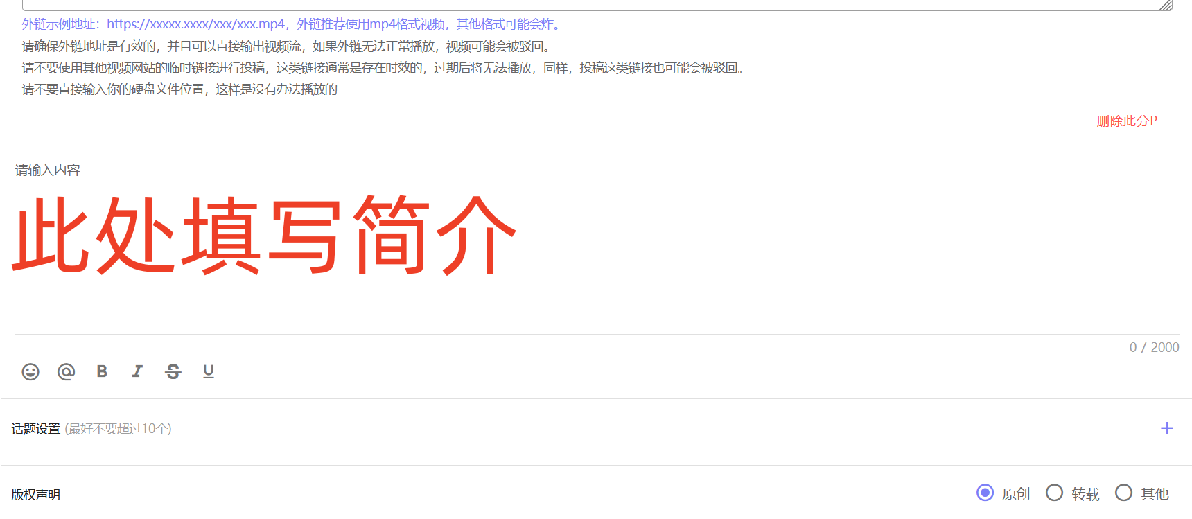
Task: Click text 请确保外链地址是有效的
Action: 89,46
